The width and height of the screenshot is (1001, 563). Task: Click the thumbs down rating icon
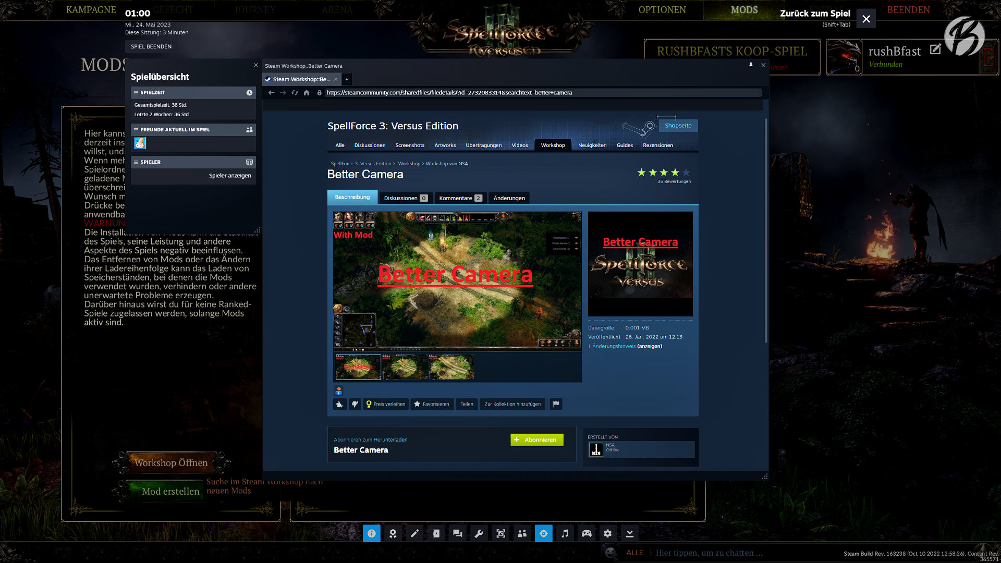tap(355, 404)
